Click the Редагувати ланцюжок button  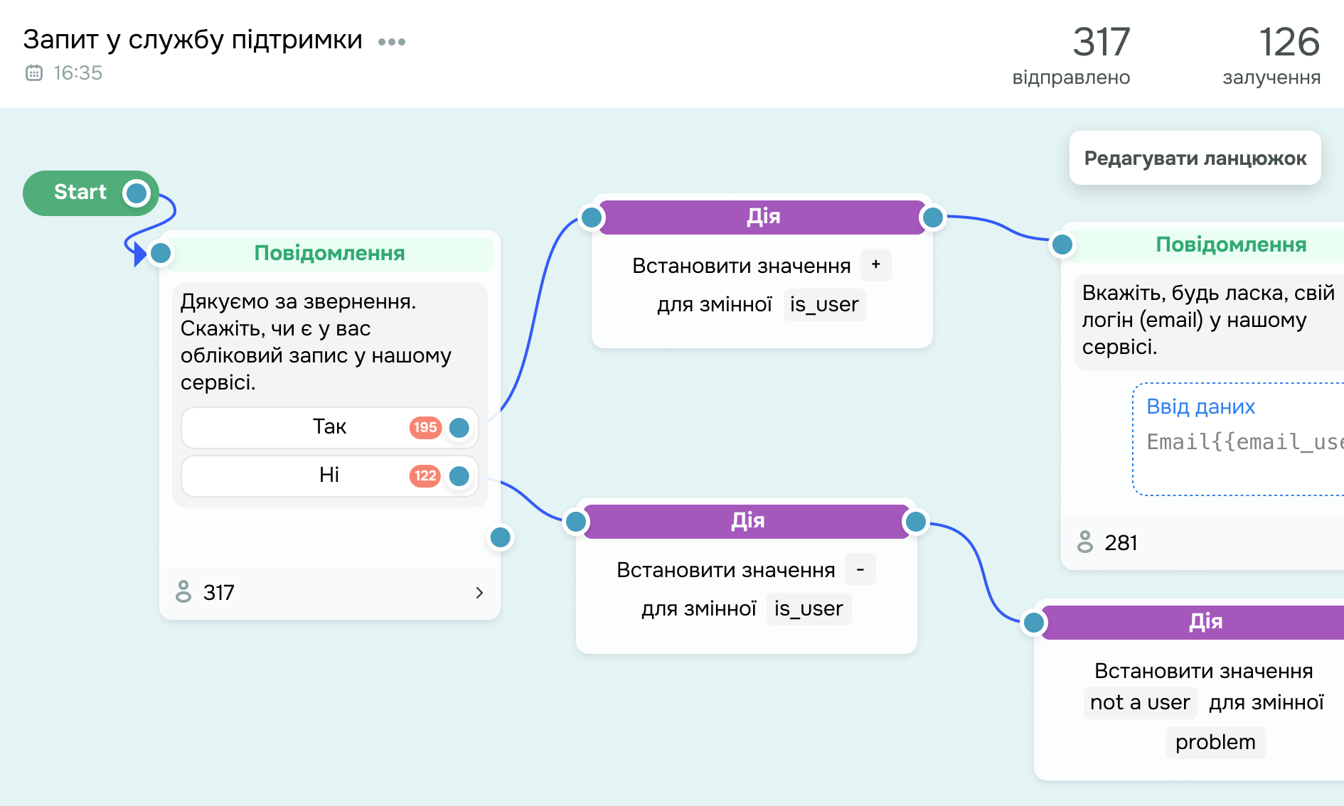[x=1195, y=158]
